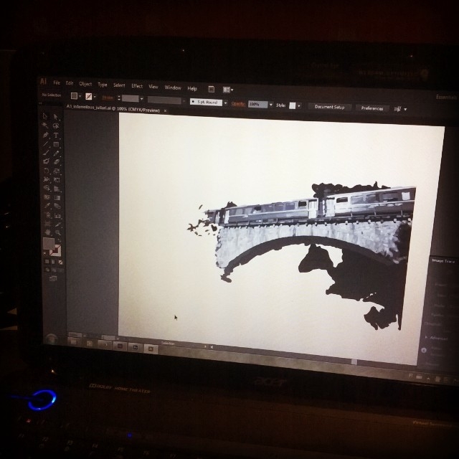
Task: Select the Zoom tool
Action: pos(57,233)
